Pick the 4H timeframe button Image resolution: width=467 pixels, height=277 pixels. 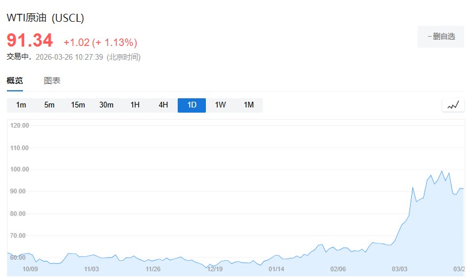(163, 105)
